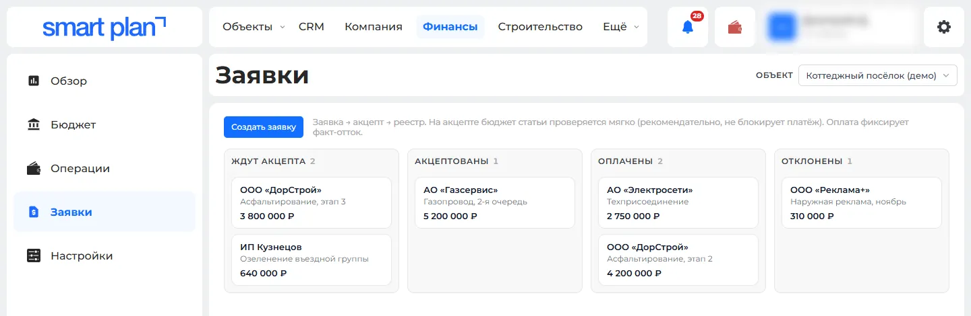This screenshot has height=316, width=971.
Task: Click the ЖДУТ АКЦЕПТА column header
Action: [268, 161]
